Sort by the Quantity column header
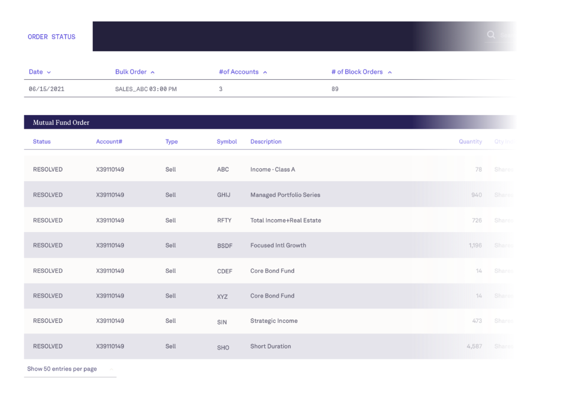 (x=470, y=142)
